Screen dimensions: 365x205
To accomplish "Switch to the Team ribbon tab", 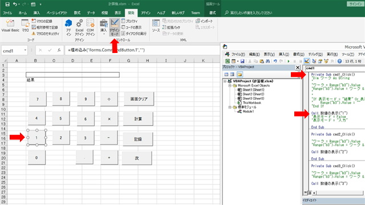I will (196, 13).
